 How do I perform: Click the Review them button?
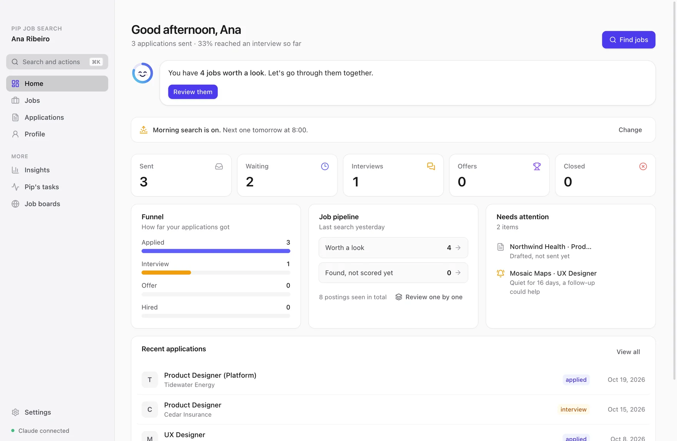[193, 92]
